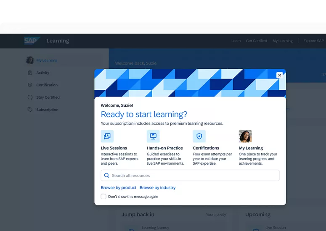Click the Certifications shield icon

tap(199, 136)
